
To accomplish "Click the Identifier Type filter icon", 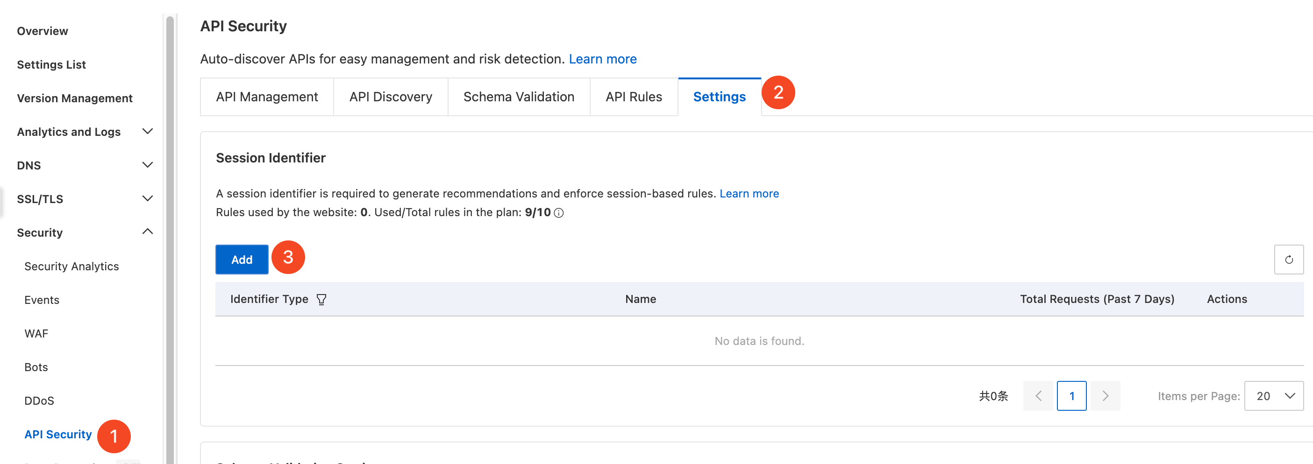I will (x=321, y=300).
